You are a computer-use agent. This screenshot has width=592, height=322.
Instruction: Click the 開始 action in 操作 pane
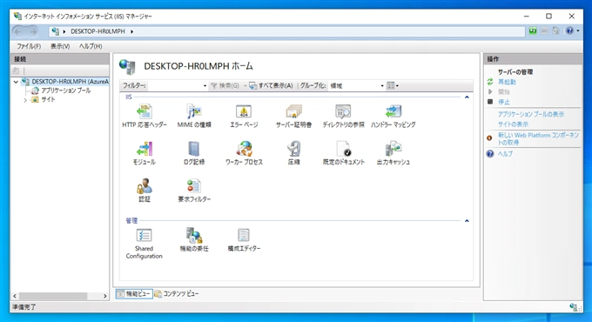[504, 91]
